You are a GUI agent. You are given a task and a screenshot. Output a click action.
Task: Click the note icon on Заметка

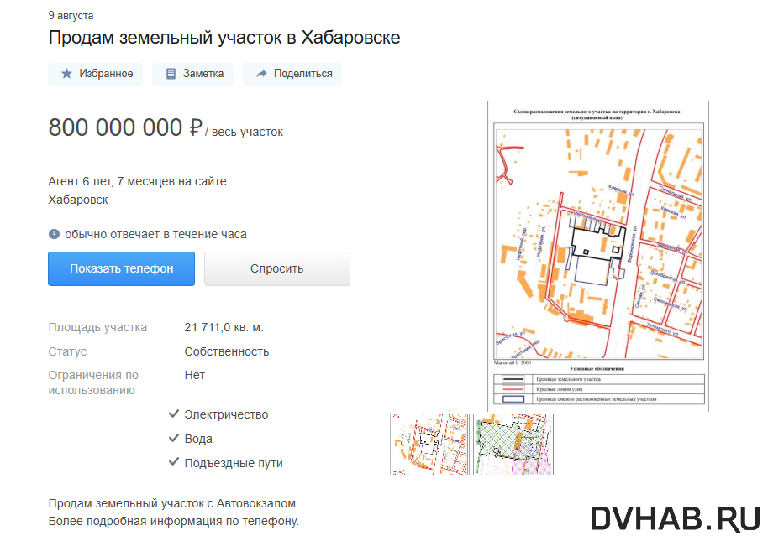point(172,74)
